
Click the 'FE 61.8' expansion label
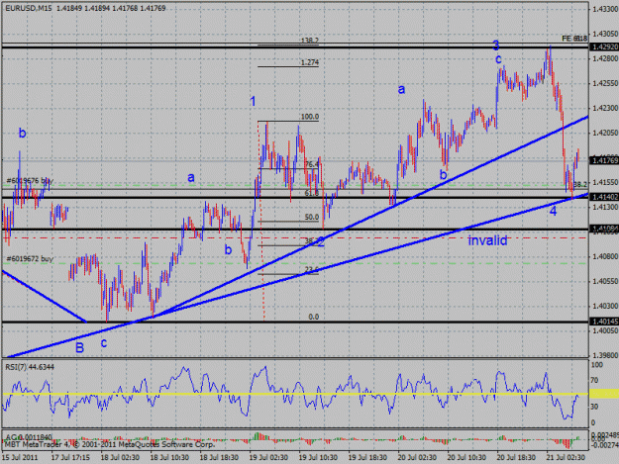(x=574, y=39)
